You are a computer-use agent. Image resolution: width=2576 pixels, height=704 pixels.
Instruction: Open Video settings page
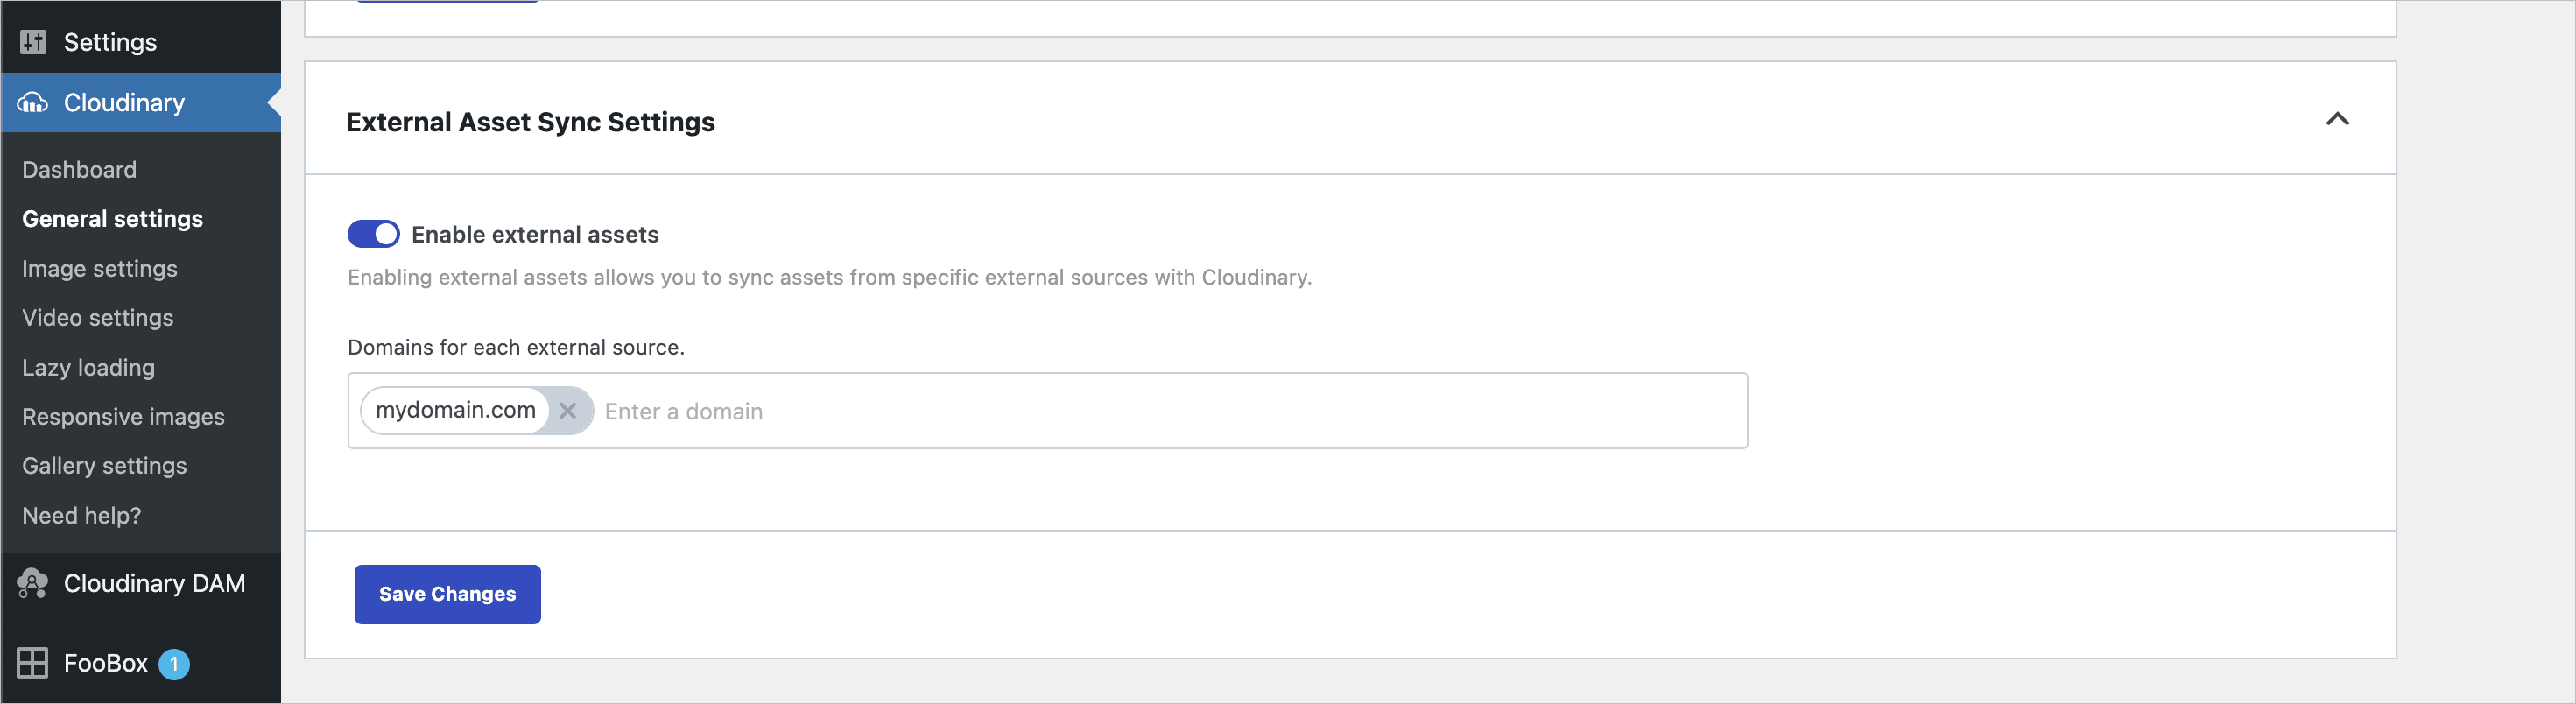(x=98, y=318)
